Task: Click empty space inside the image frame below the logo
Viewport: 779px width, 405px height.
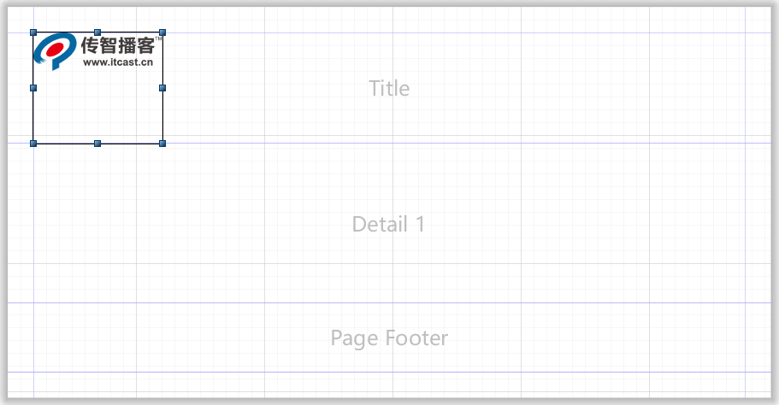Action: [97, 107]
